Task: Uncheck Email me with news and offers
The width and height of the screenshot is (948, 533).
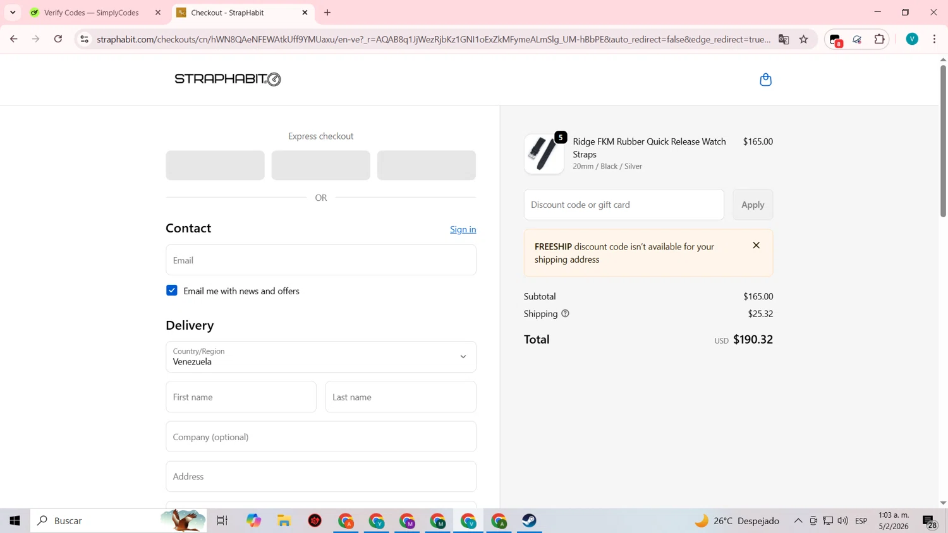Action: click(172, 290)
